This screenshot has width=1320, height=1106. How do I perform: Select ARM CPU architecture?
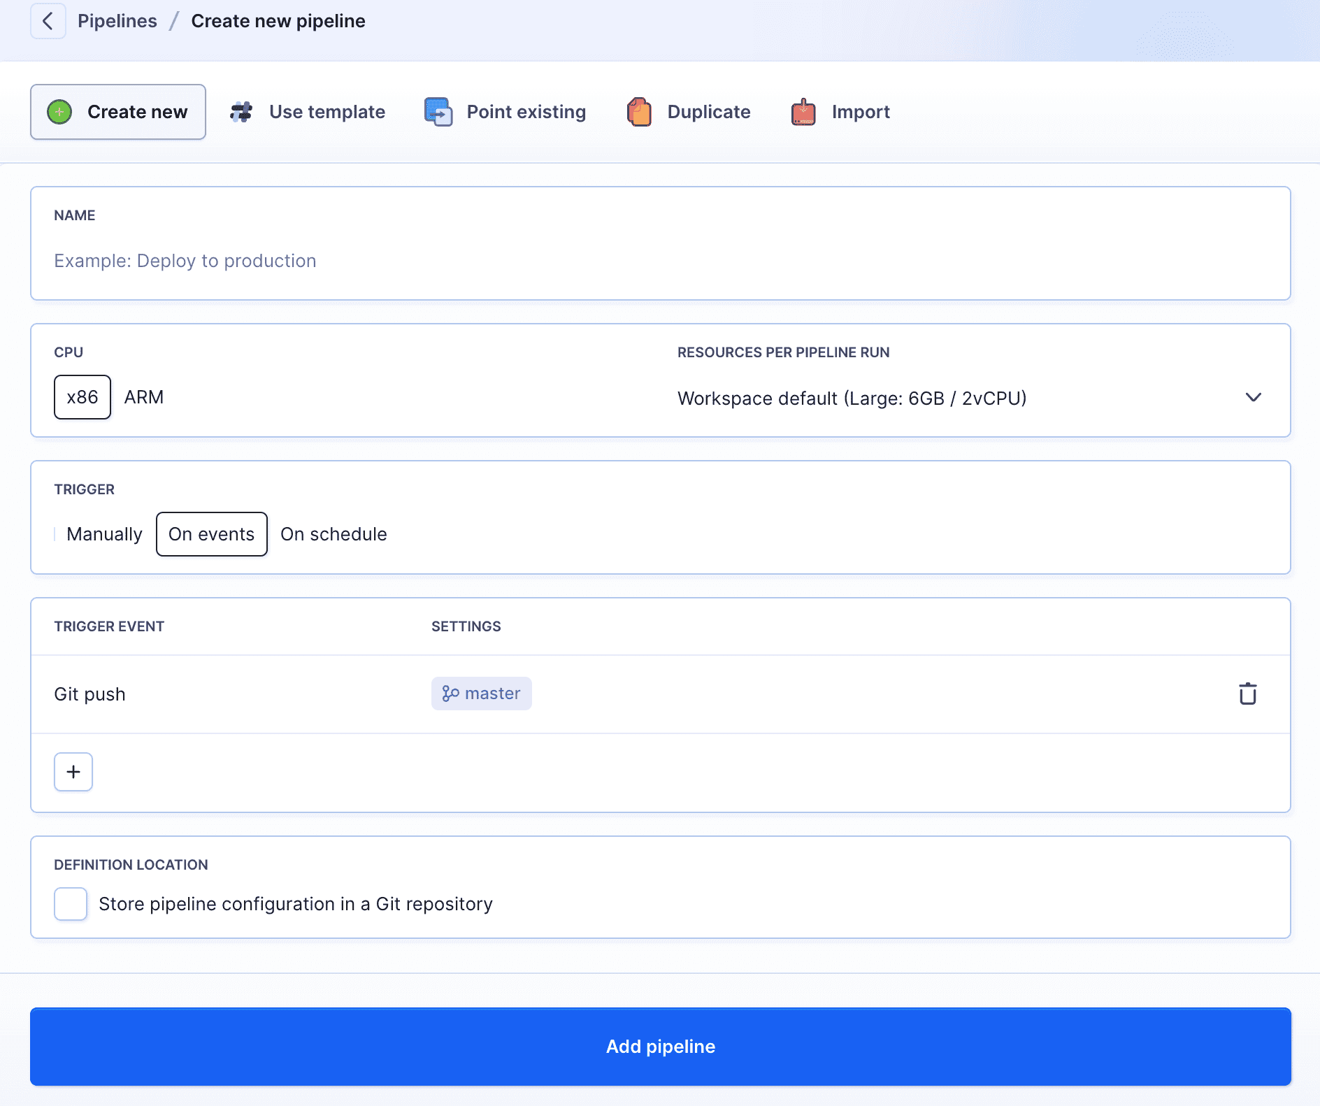tap(144, 397)
